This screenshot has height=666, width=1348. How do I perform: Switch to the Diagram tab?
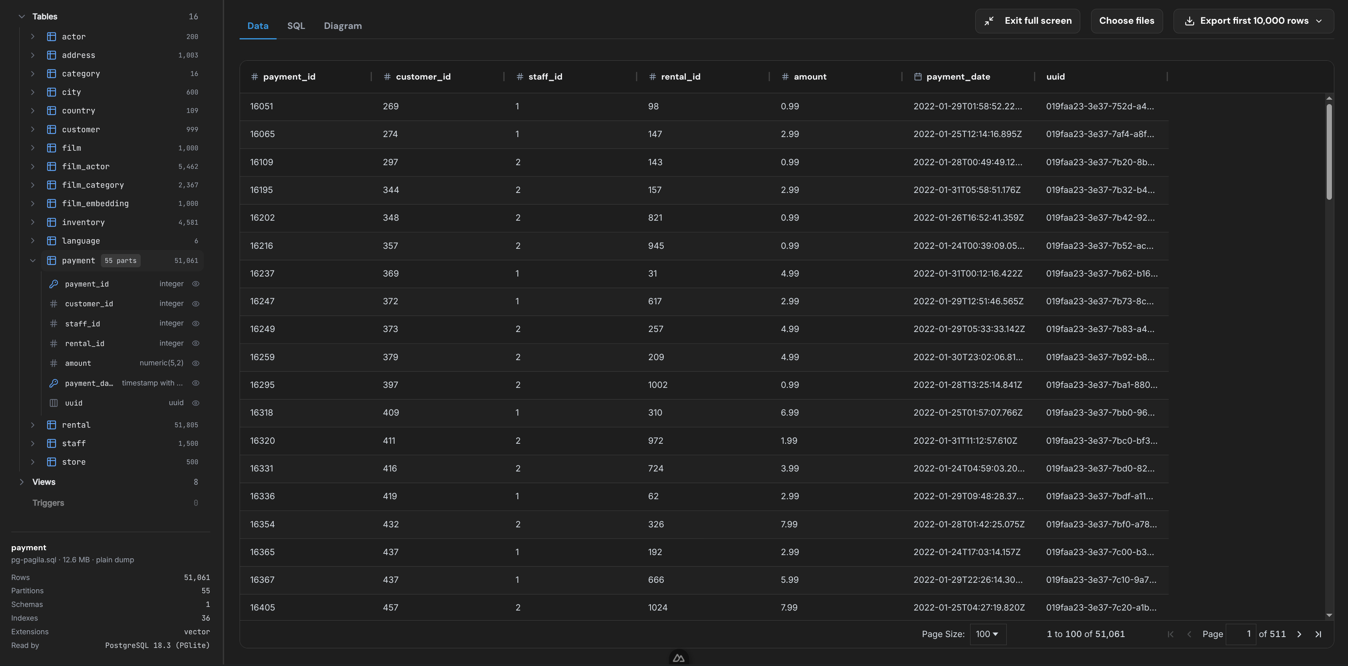[343, 26]
